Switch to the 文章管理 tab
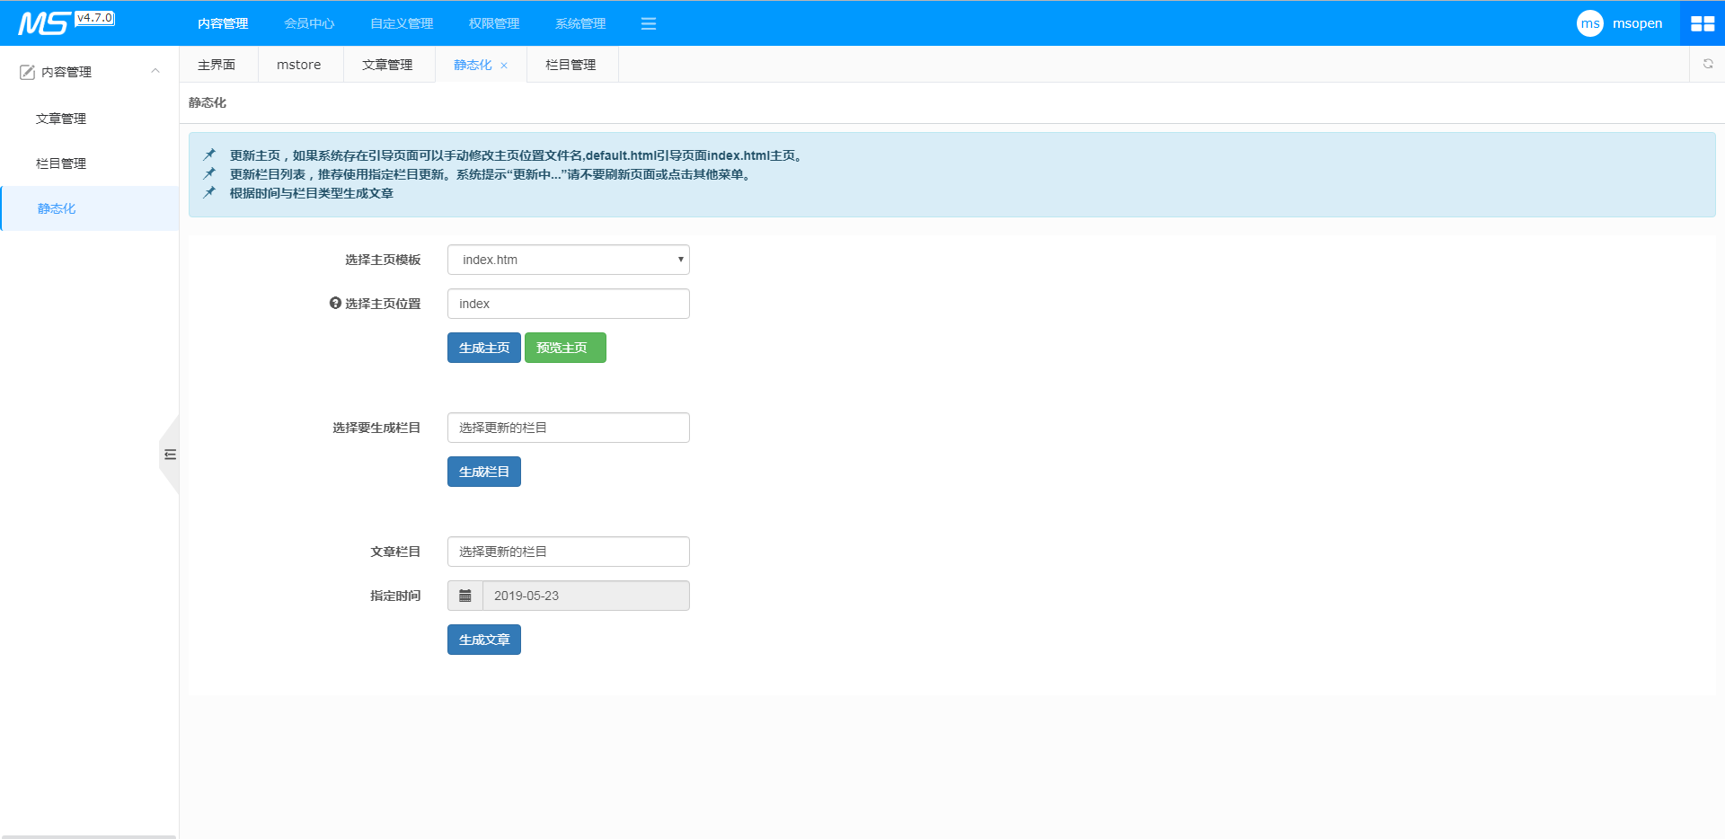The image size is (1725, 839). [x=387, y=65]
